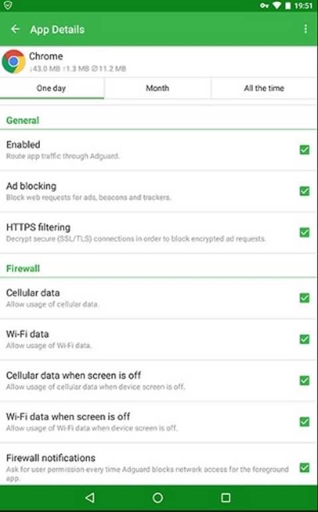
Task: Tap the Wi-Fi signal icon in status bar
Action: (x=277, y=5)
